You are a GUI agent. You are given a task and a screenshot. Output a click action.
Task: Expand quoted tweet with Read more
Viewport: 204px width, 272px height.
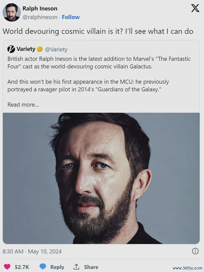[23, 105]
